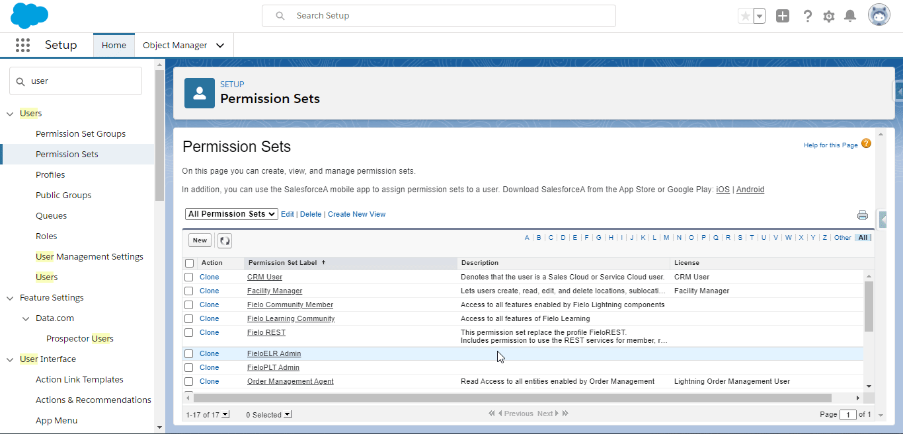The width and height of the screenshot is (903, 434).
Task: Click the page number input field
Action: [x=847, y=415]
